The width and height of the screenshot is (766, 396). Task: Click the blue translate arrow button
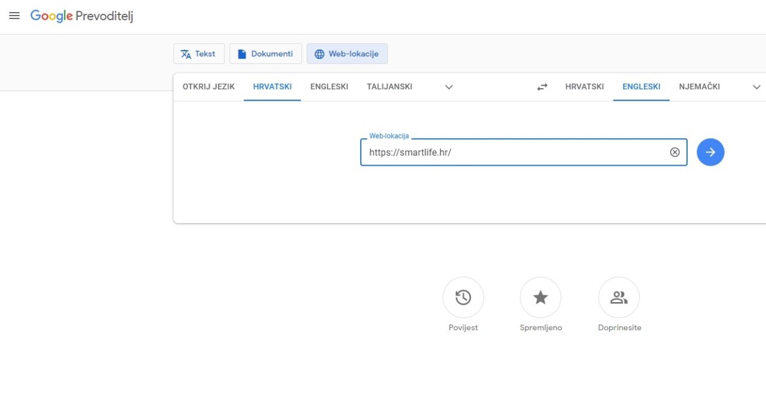coord(710,152)
